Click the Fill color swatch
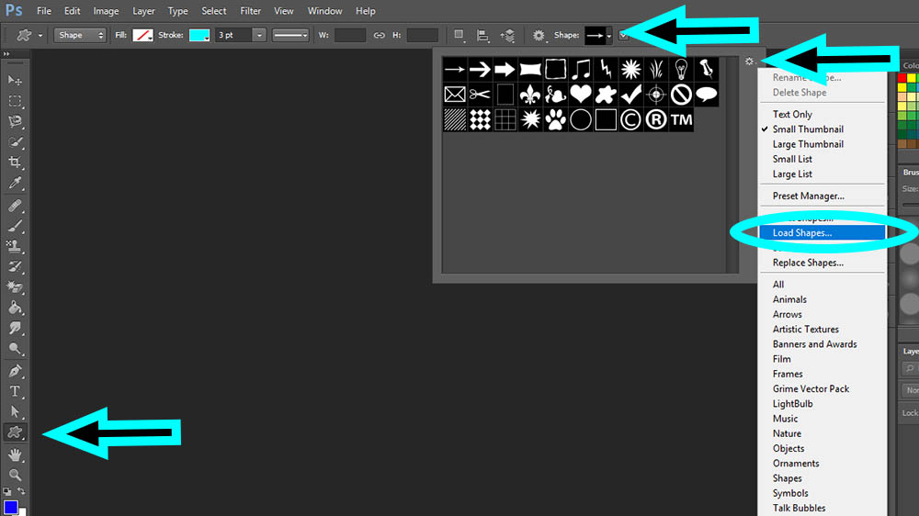The height and width of the screenshot is (516, 919). (x=142, y=35)
